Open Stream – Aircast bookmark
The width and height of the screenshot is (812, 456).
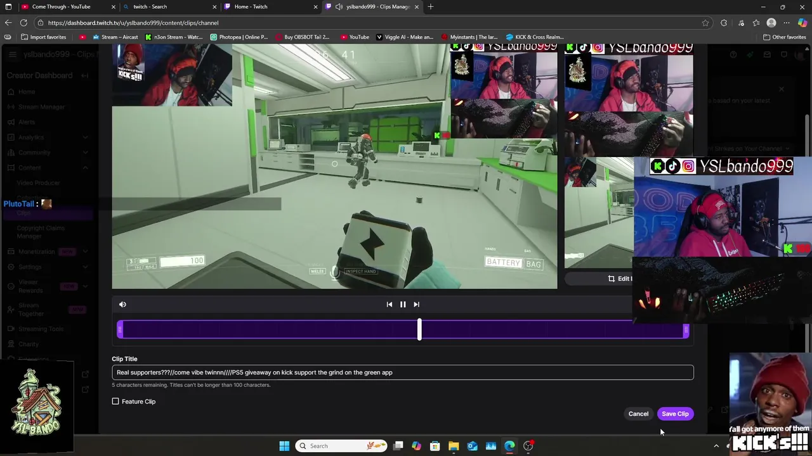pyautogui.click(x=115, y=37)
